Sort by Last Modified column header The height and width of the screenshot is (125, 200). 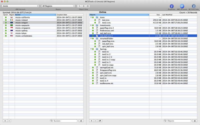click(179, 15)
